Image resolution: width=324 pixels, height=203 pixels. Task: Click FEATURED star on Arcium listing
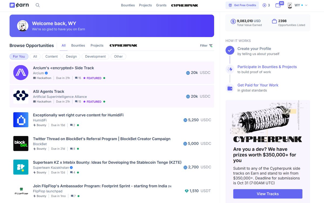coord(85,78)
